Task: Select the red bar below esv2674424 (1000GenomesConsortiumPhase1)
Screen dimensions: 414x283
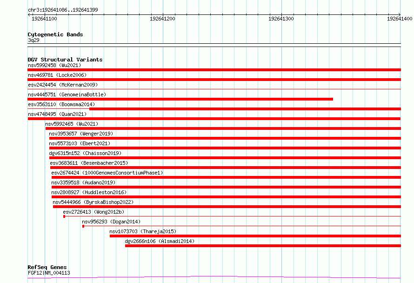Action: click(x=226, y=177)
